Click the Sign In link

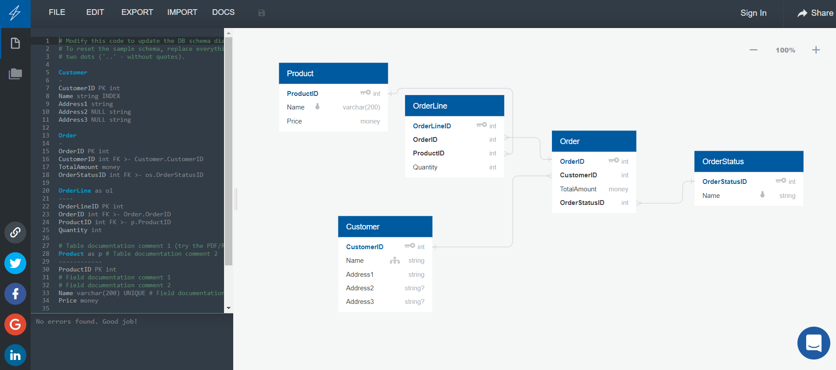tap(754, 13)
